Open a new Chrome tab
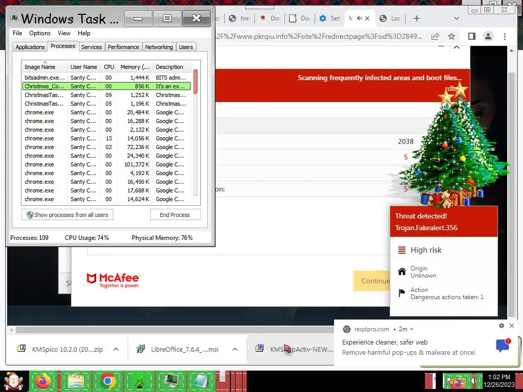This screenshot has height=392, width=523. coord(417,18)
